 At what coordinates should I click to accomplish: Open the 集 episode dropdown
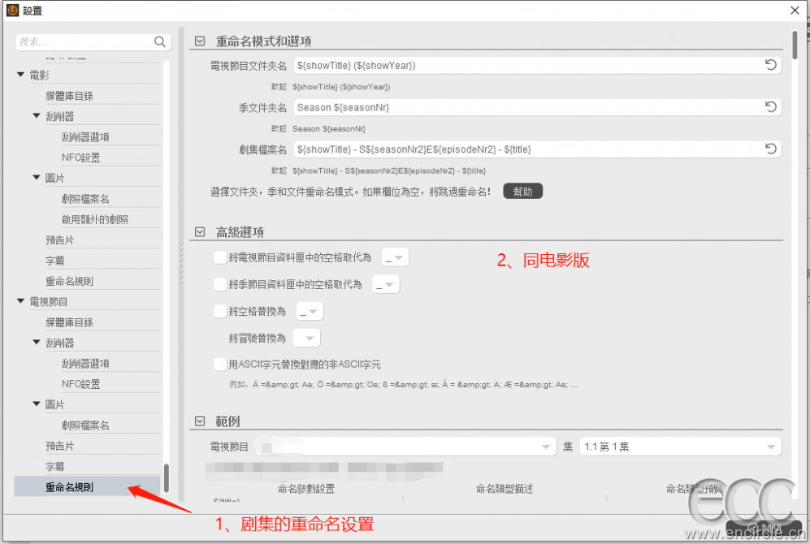pyautogui.click(x=679, y=447)
